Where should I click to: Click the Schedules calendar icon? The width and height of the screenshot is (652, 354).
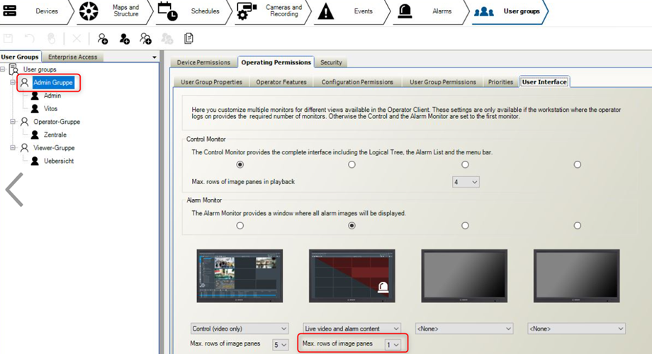click(167, 11)
